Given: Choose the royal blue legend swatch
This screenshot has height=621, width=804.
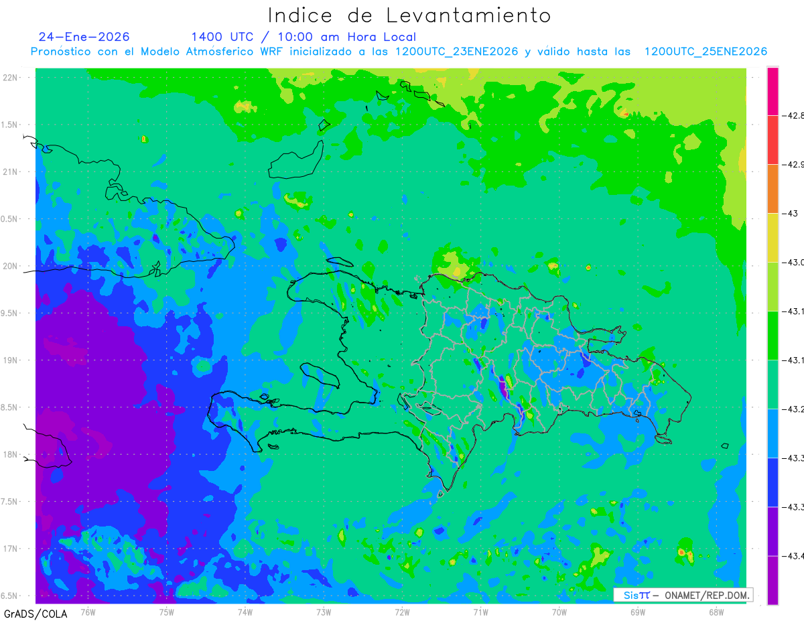Looking at the screenshot, I should (x=773, y=482).
